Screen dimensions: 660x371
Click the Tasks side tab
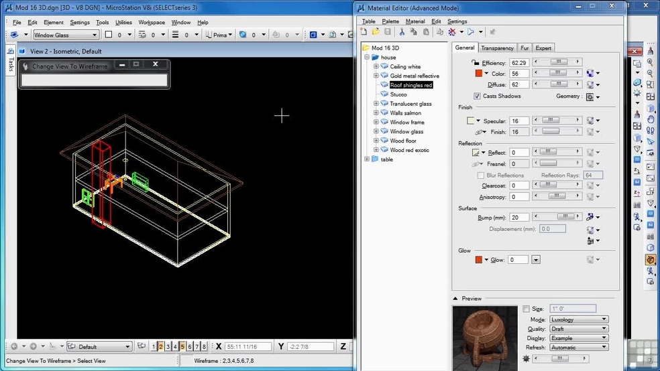pyautogui.click(x=11, y=62)
